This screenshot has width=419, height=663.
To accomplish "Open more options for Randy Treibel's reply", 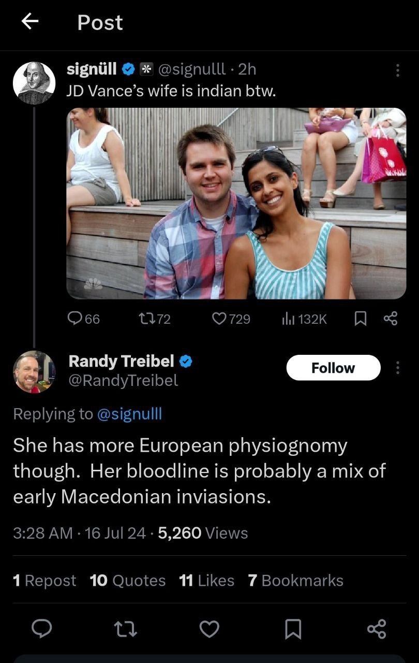I will point(397,368).
